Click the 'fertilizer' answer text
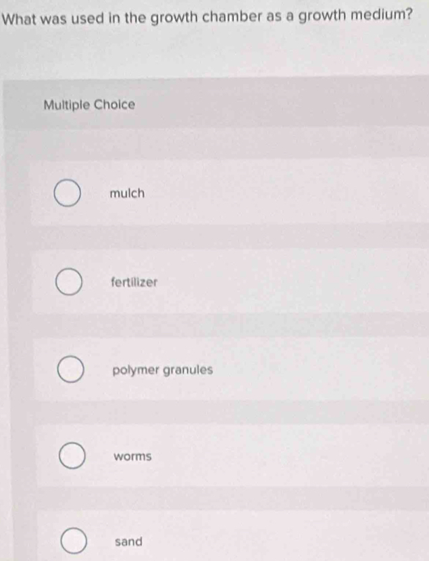Viewport: 429px width, 561px height. pos(135,282)
